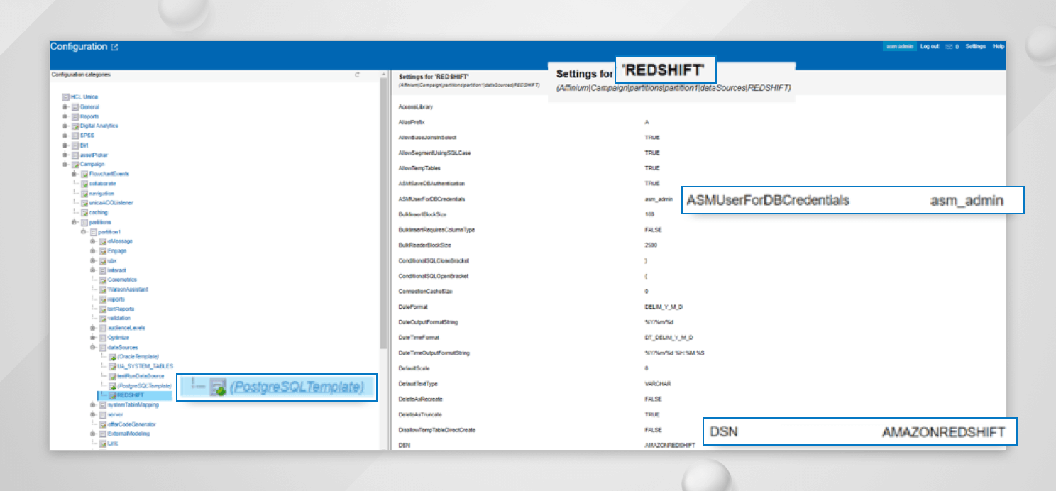Open the messages envelope icon in header

tap(949, 45)
